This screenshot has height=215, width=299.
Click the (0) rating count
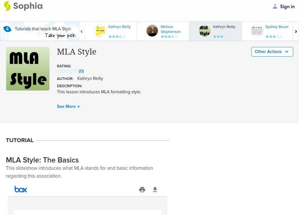[81, 71]
